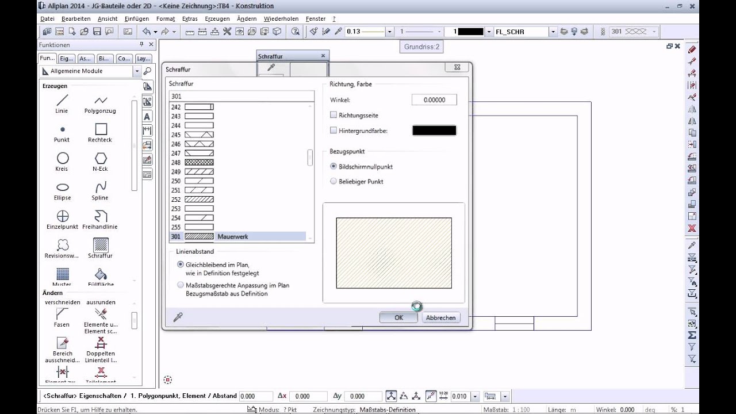Enable the Richtungsseite checkbox
The width and height of the screenshot is (736, 414).
[x=333, y=115]
